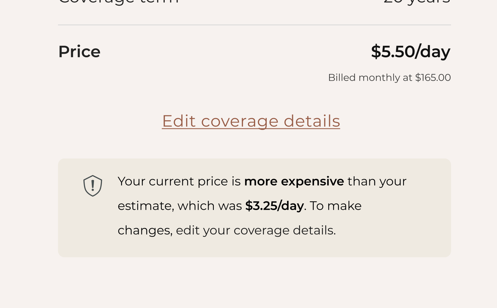The width and height of the screenshot is (497, 308).
Task: Click the 'Your current price is' sentence start
Action: [x=179, y=181]
